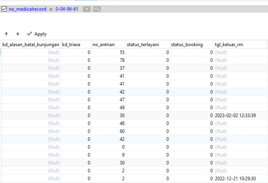Click the add filter plus icon
The width and height of the screenshot is (268, 183).
[x=87, y=9]
